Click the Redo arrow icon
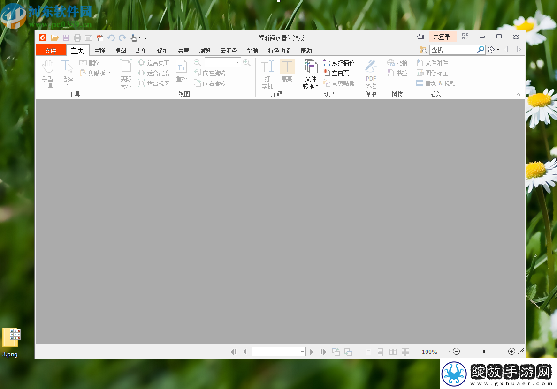 pos(122,37)
